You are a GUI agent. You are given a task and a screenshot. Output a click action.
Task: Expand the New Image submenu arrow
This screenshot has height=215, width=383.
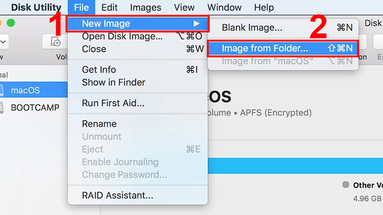(x=196, y=23)
